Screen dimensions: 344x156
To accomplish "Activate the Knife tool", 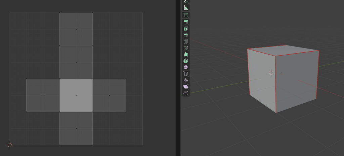I will (x=186, y=48).
